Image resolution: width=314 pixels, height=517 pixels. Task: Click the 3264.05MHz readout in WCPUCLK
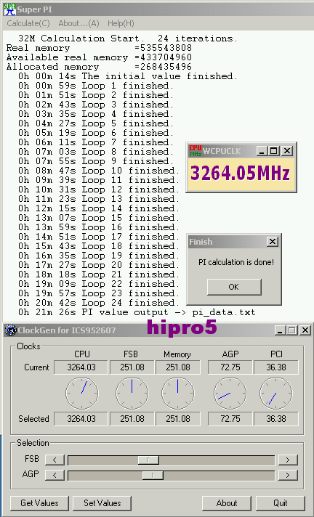coord(240,174)
